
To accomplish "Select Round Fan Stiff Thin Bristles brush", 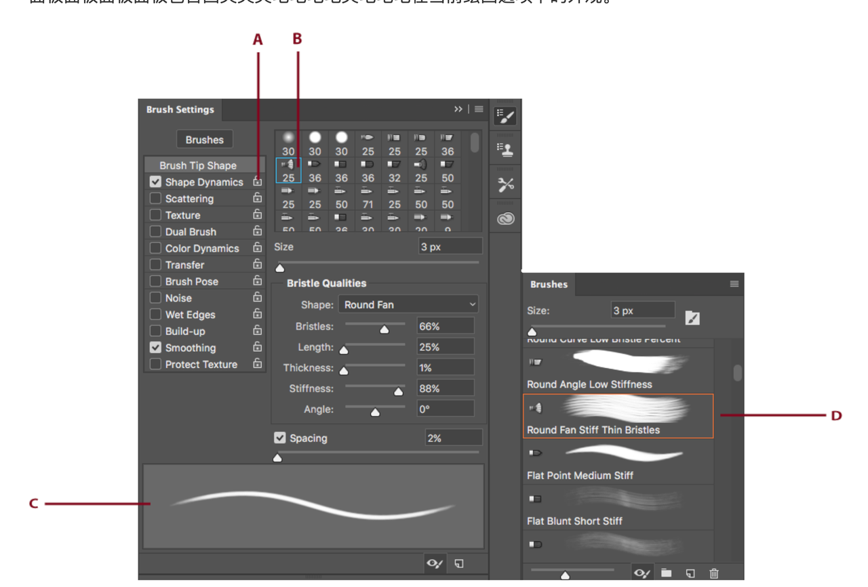I will click(x=618, y=416).
